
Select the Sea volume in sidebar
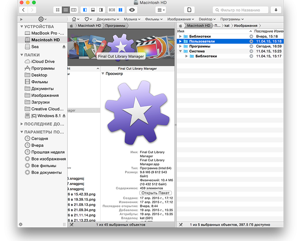click(x=32, y=47)
